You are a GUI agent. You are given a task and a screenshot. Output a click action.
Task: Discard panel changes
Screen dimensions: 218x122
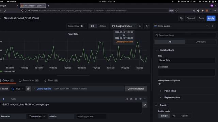coord(191,18)
